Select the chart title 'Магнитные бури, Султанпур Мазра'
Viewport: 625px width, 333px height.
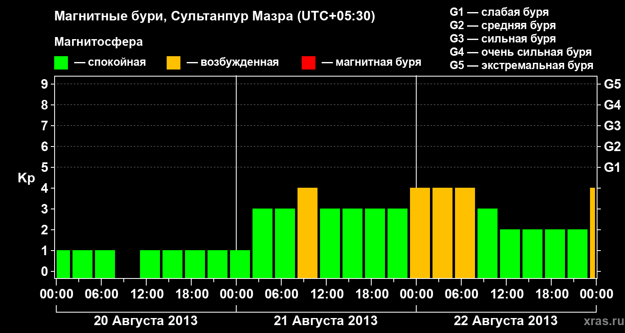[173, 17]
